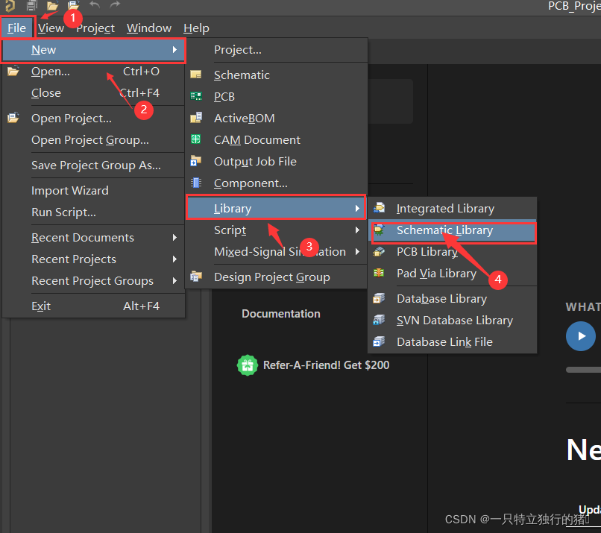Click the video progress bar under the play button
Image resolution: width=601 pixels, height=533 pixels.
[x=583, y=370]
